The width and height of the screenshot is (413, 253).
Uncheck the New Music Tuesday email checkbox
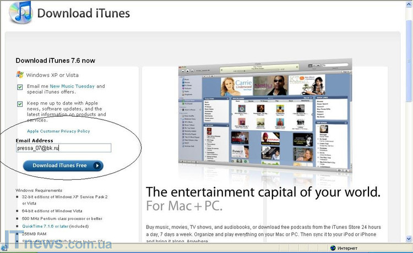(x=20, y=87)
